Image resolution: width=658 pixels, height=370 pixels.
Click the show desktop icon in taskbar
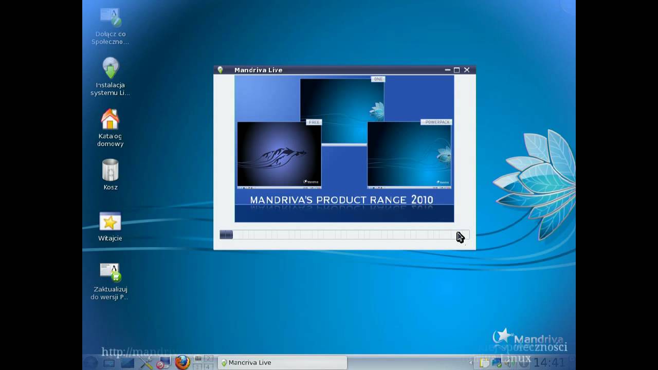pyautogui.click(x=109, y=363)
